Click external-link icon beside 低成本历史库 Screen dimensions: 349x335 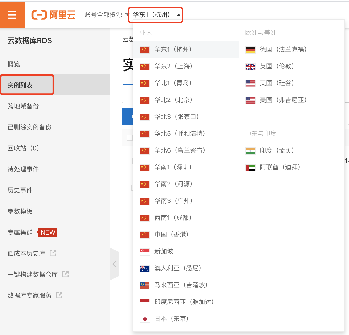(53, 253)
